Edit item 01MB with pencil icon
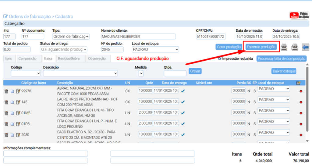 click(x=18, y=113)
